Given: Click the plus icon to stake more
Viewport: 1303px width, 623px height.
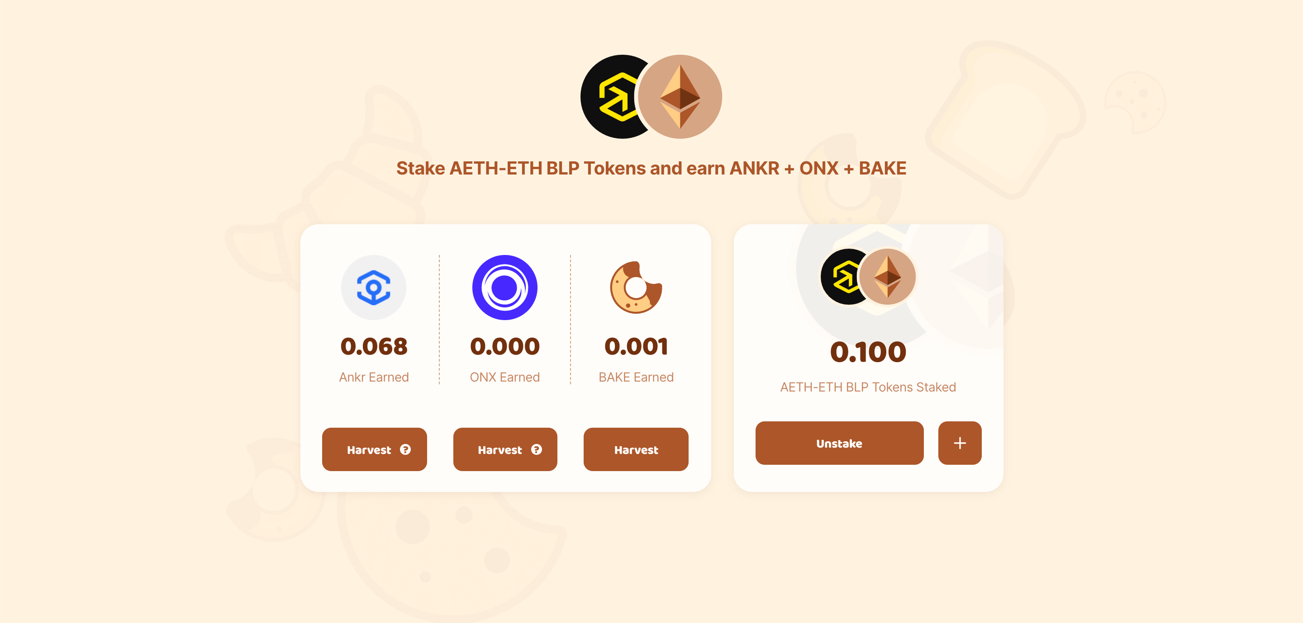Looking at the screenshot, I should (960, 443).
